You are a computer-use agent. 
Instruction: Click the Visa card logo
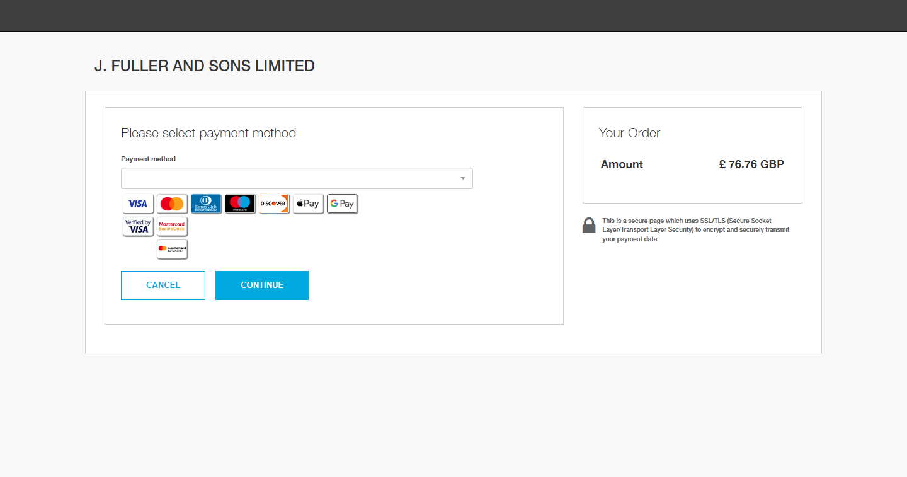(x=138, y=204)
